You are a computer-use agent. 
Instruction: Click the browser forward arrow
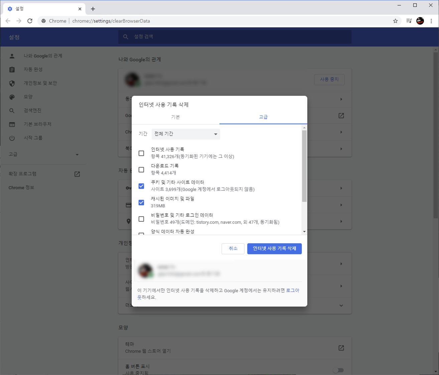pos(19,21)
